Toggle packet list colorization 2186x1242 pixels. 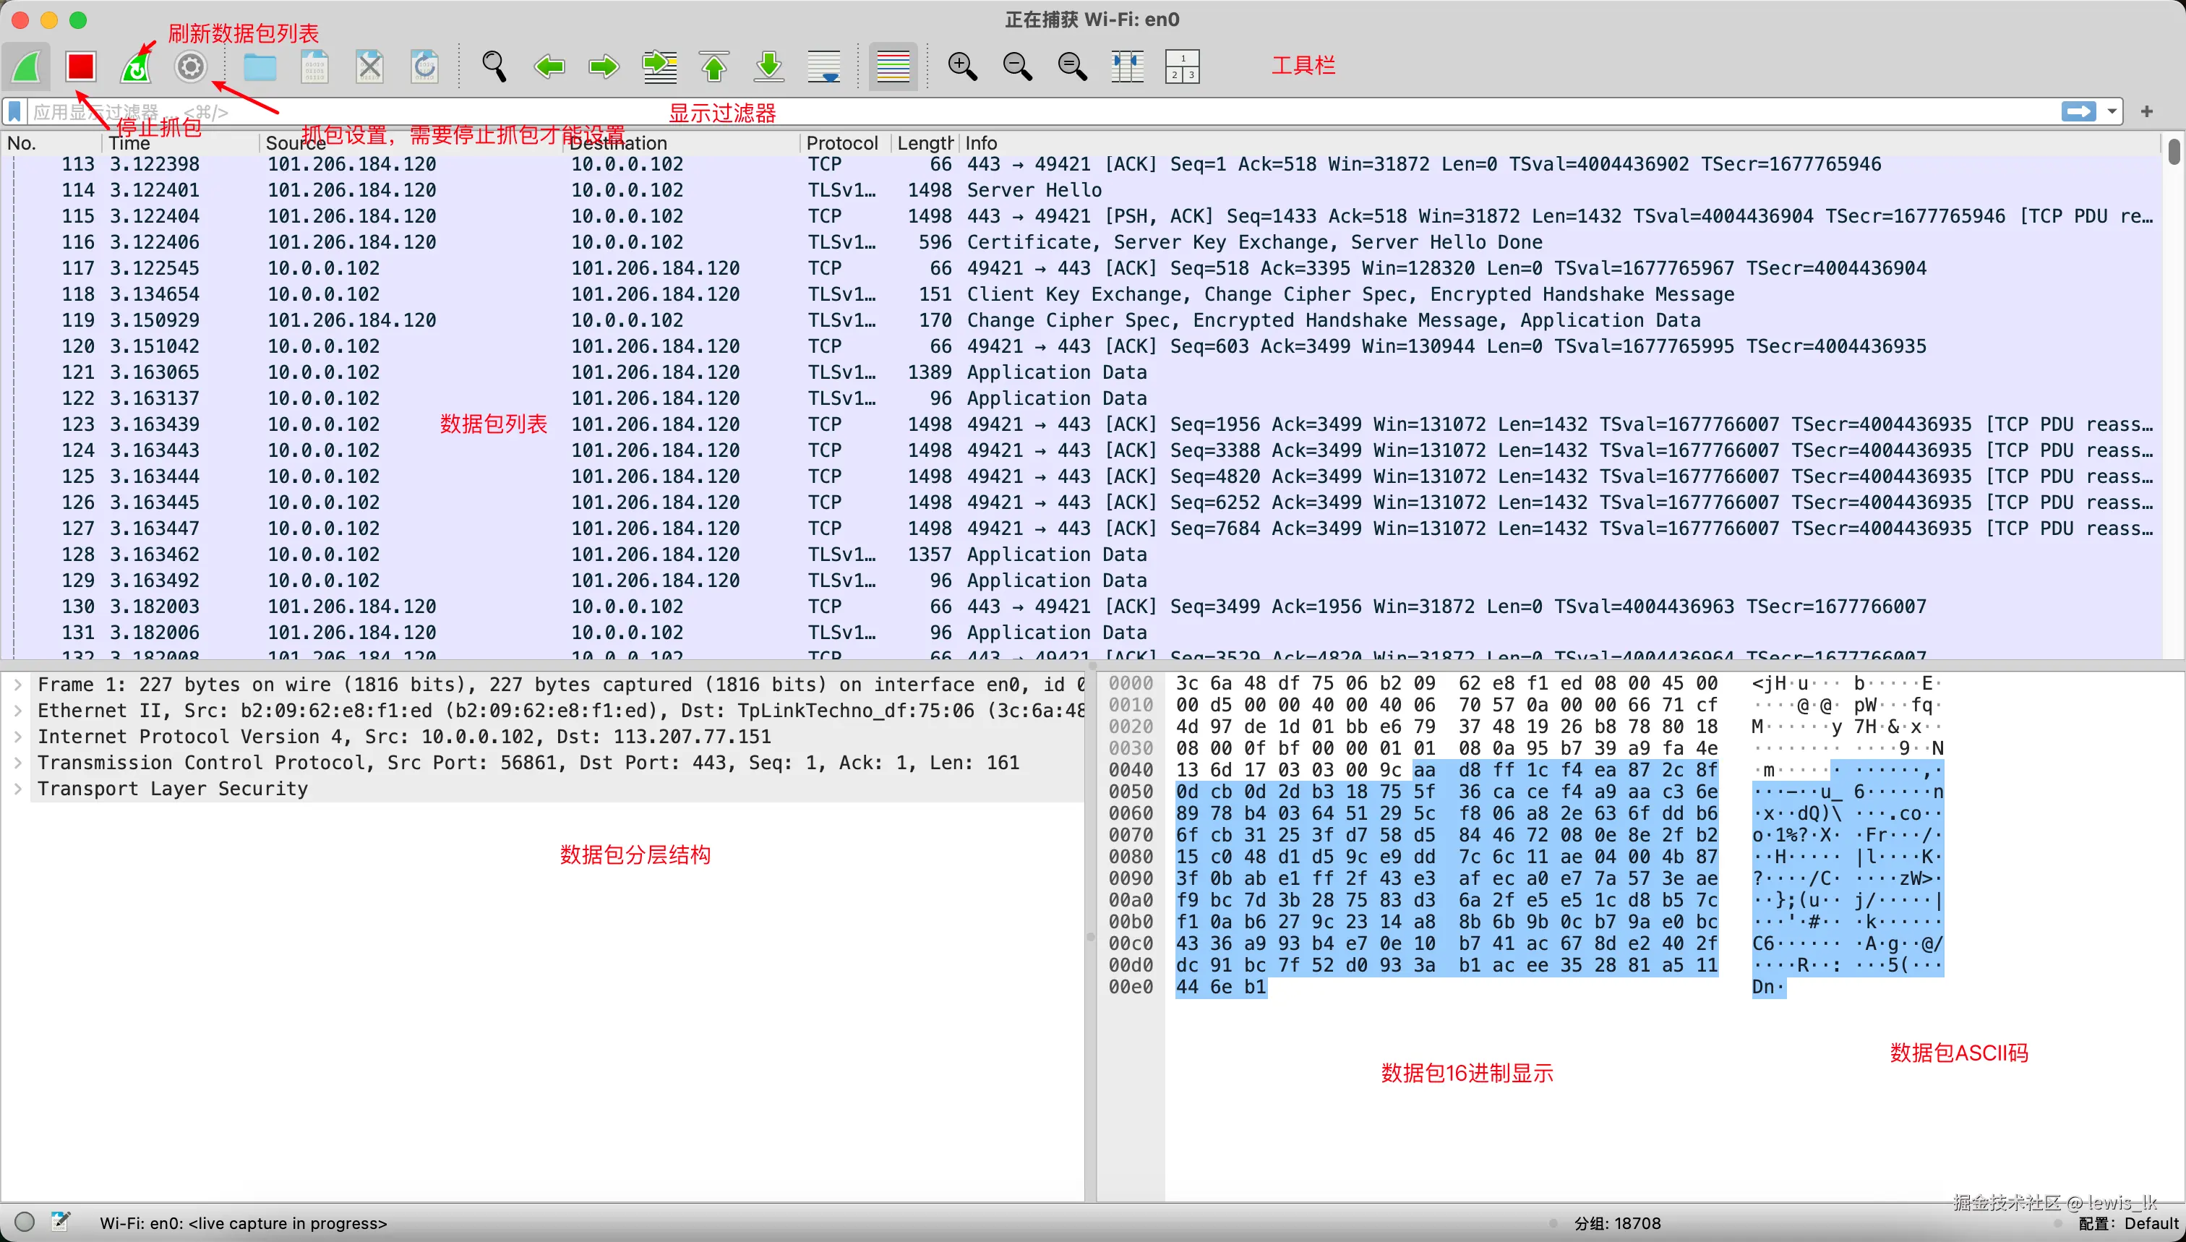click(x=892, y=67)
